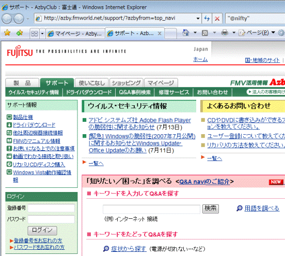285x256 pixels.
Task: Open a new blank tab
Action: pos(170,34)
